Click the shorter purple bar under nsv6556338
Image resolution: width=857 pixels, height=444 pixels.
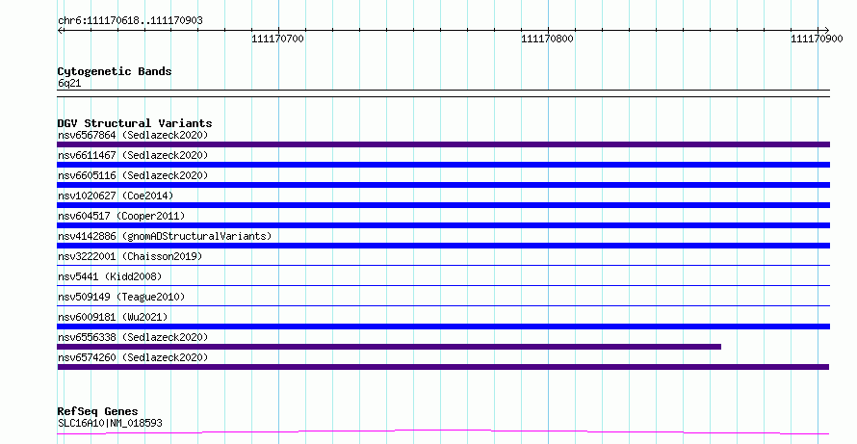(x=389, y=347)
